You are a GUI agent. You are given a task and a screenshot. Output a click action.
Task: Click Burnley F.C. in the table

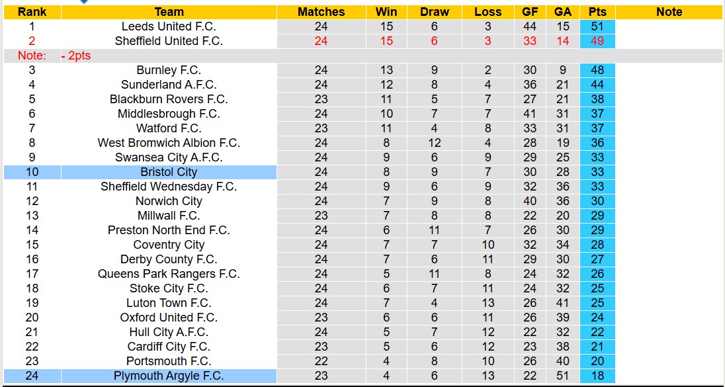coord(169,70)
